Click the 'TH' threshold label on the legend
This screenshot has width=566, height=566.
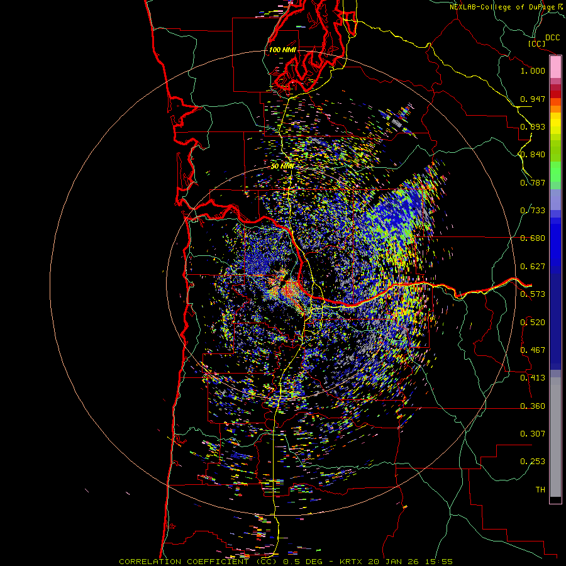[x=540, y=490]
